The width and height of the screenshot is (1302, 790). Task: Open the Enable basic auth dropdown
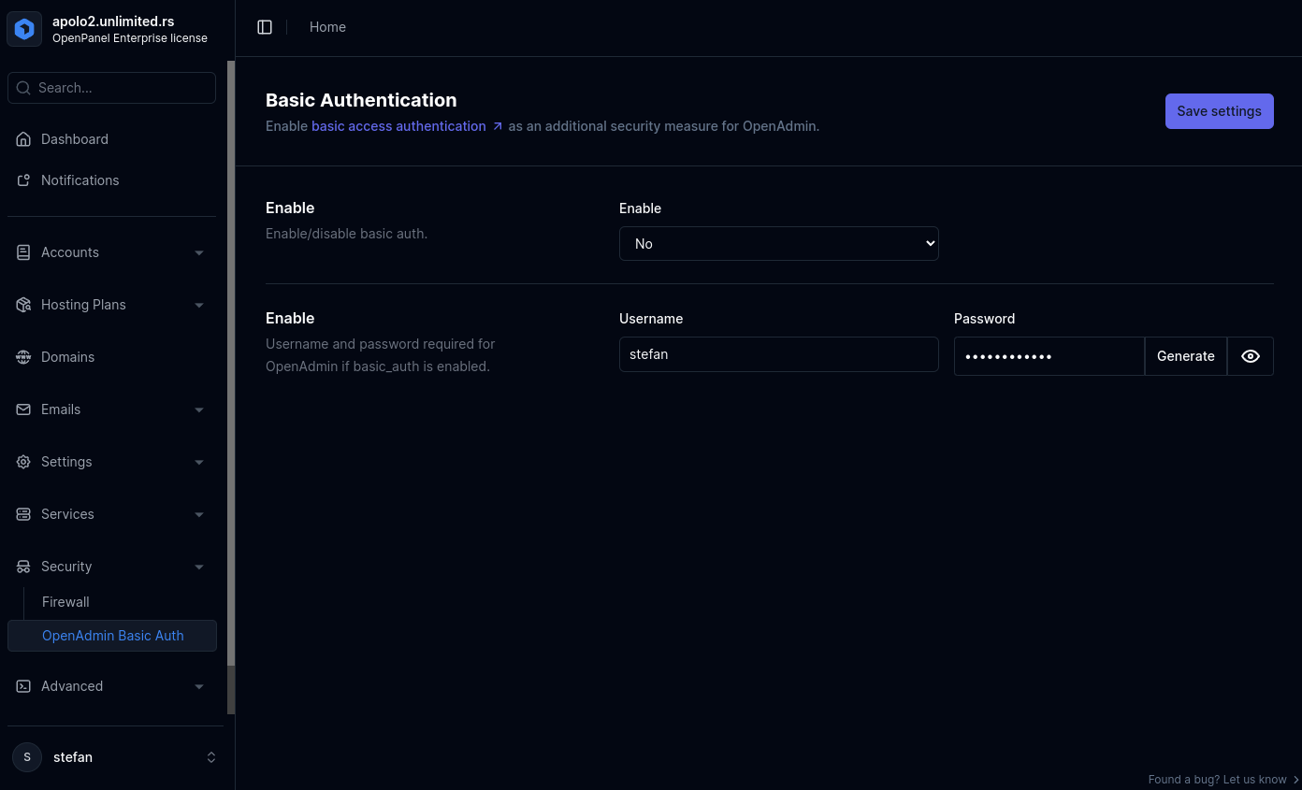point(778,243)
